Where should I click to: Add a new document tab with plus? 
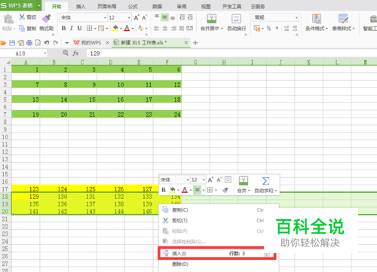[x=195, y=43]
